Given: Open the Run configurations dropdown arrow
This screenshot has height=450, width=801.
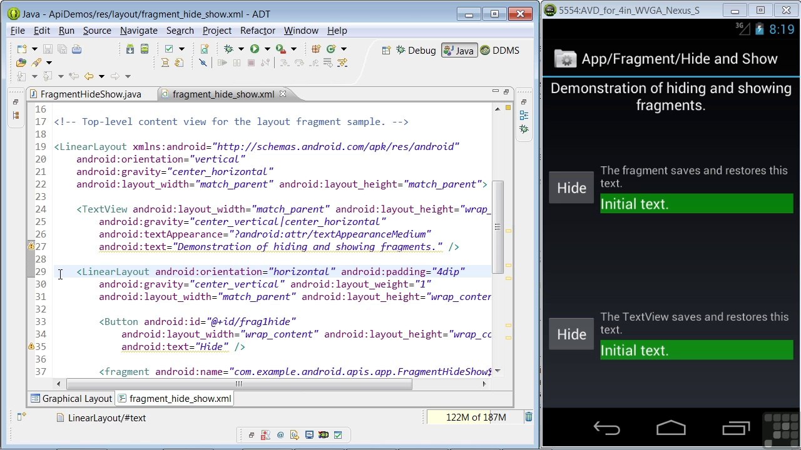Looking at the screenshot, I should coord(267,49).
